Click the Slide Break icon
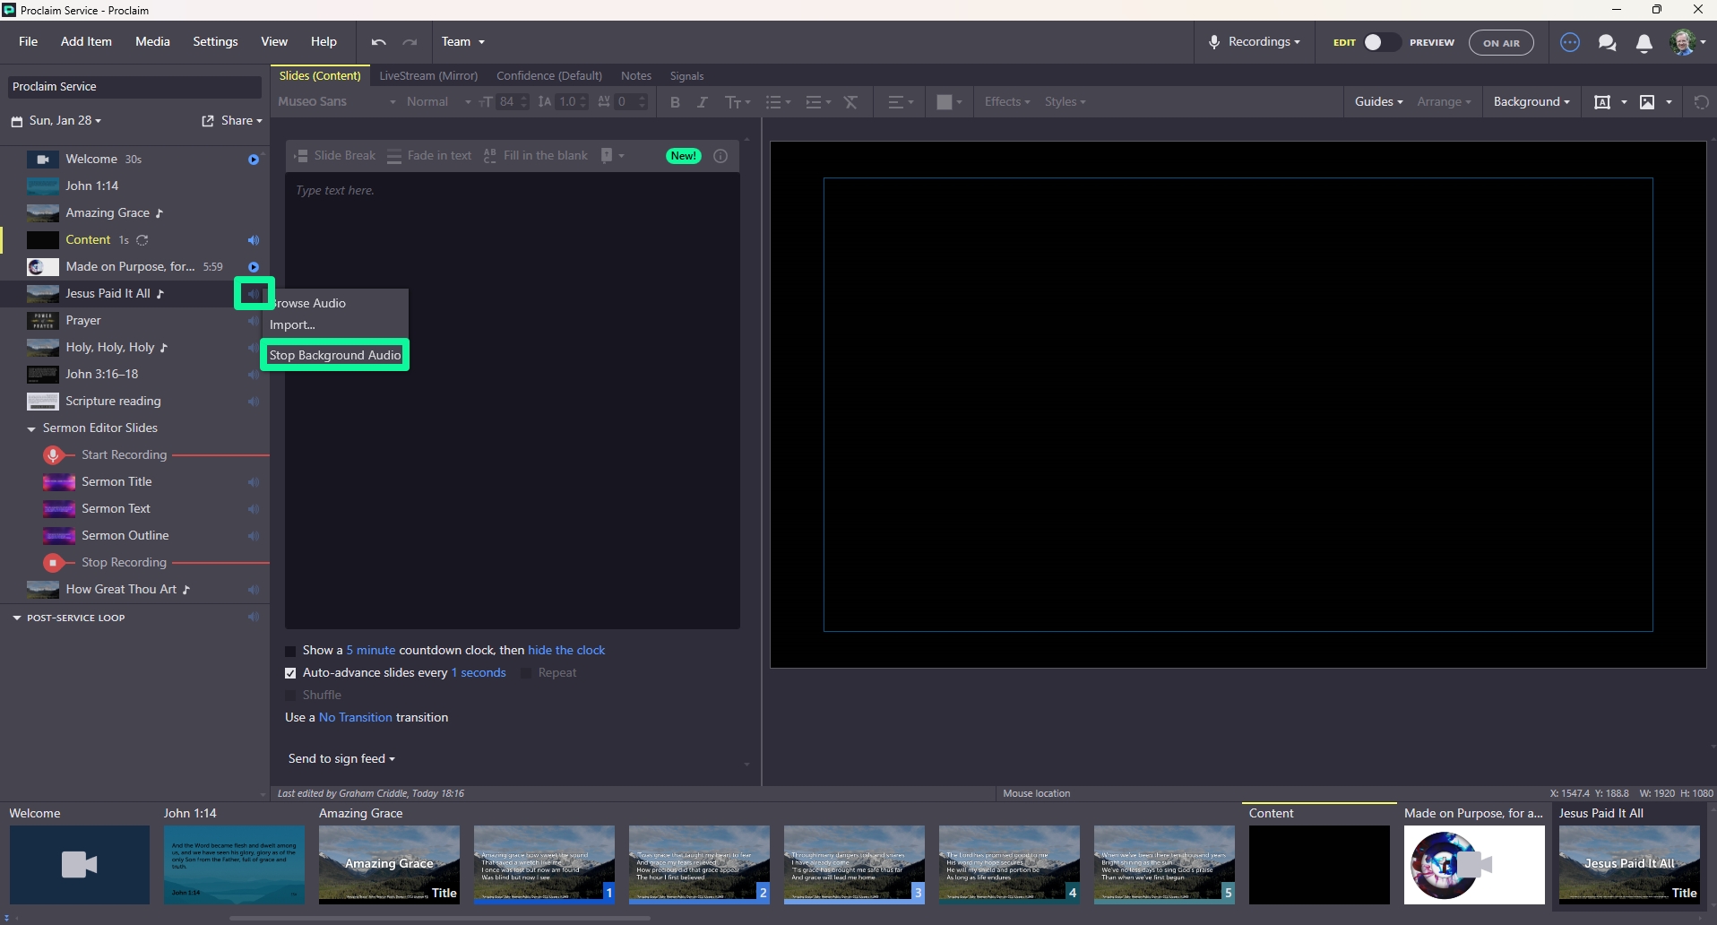This screenshot has width=1717, height=925. tap(302, 156)
